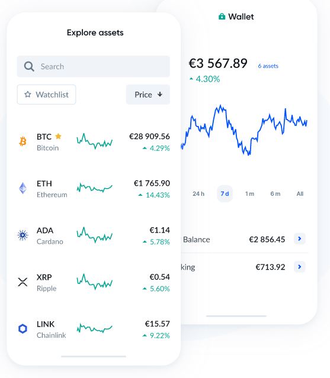Select the 1 m chart range
The height and width of the screenshot is (378, 330).
[249, 194]
